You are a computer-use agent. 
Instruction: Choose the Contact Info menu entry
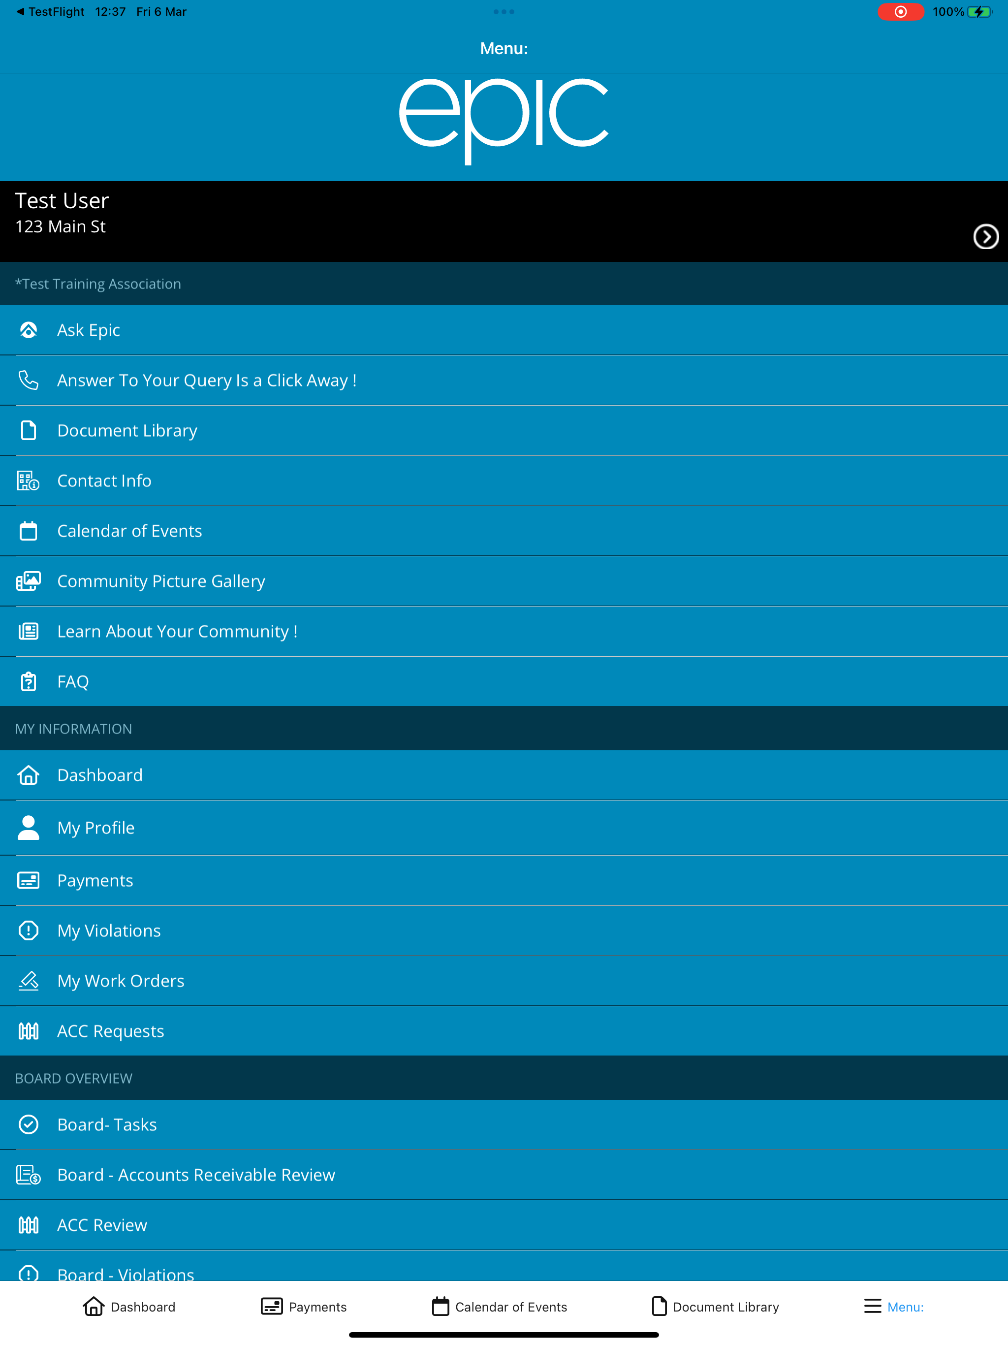pos(504,480)
